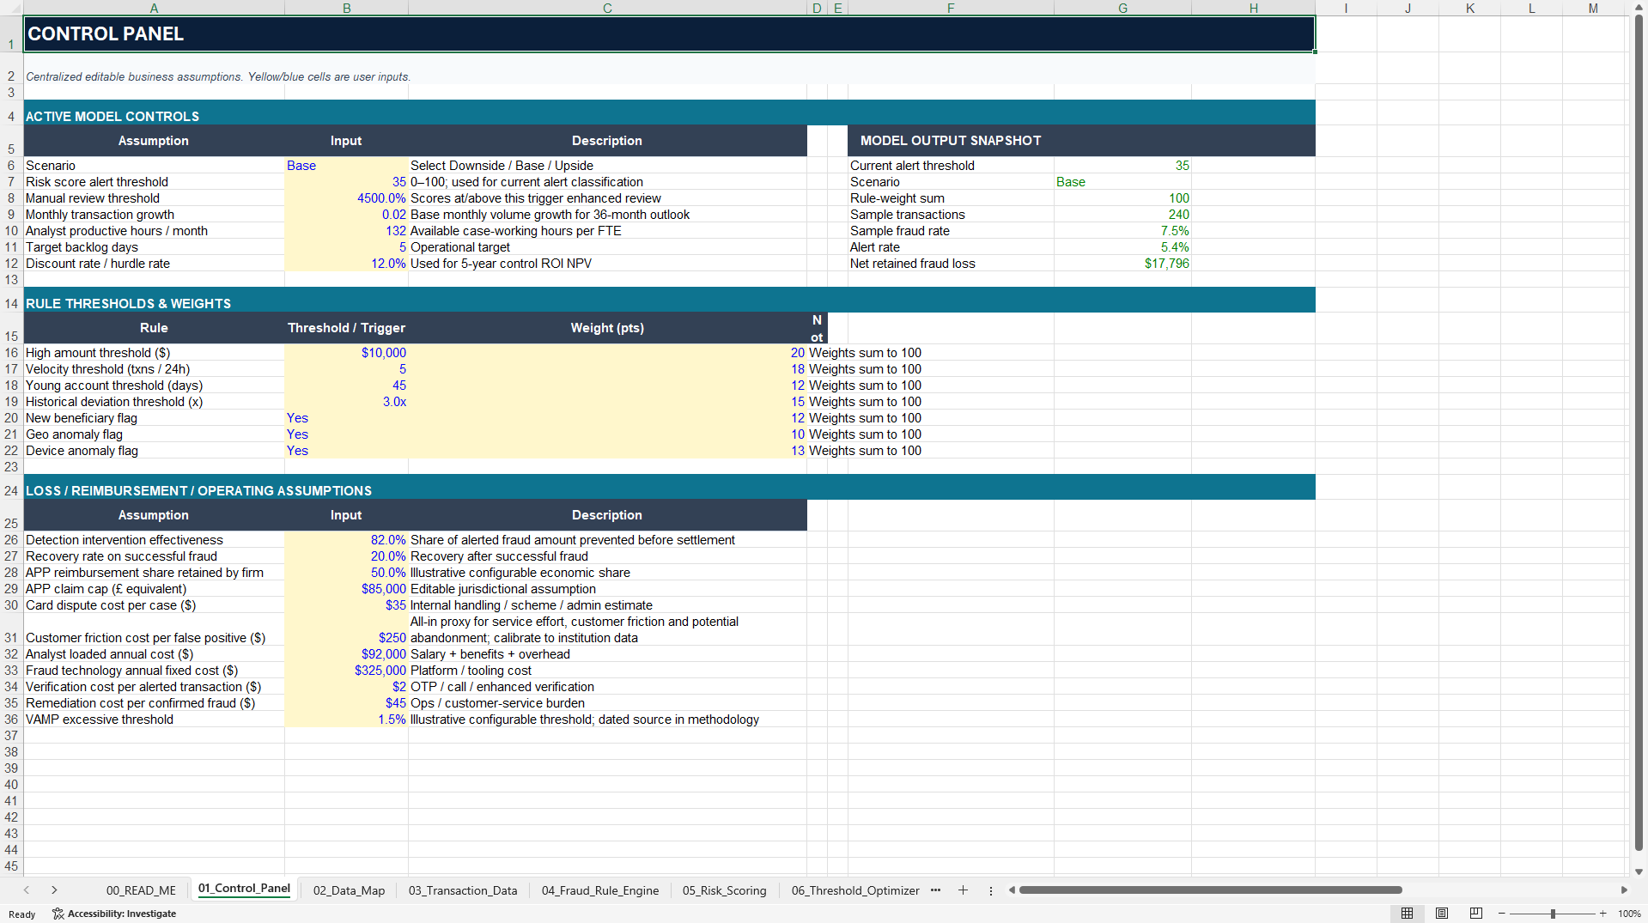Image resolution: width=1648 pixels, height=923 pixels.
Task: Click Alert rate value 5.4%
Action: 1122,247
